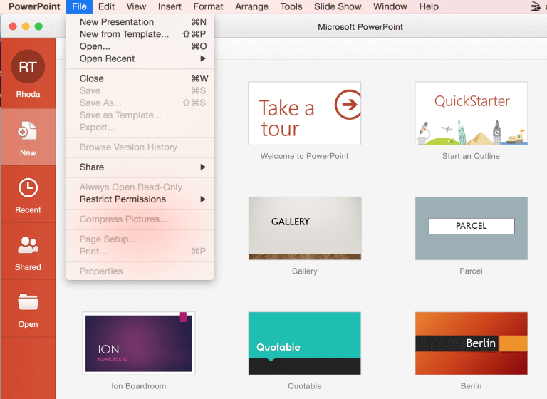
Task: Select the Parcel template thumbnail
Action: (472, 228)
